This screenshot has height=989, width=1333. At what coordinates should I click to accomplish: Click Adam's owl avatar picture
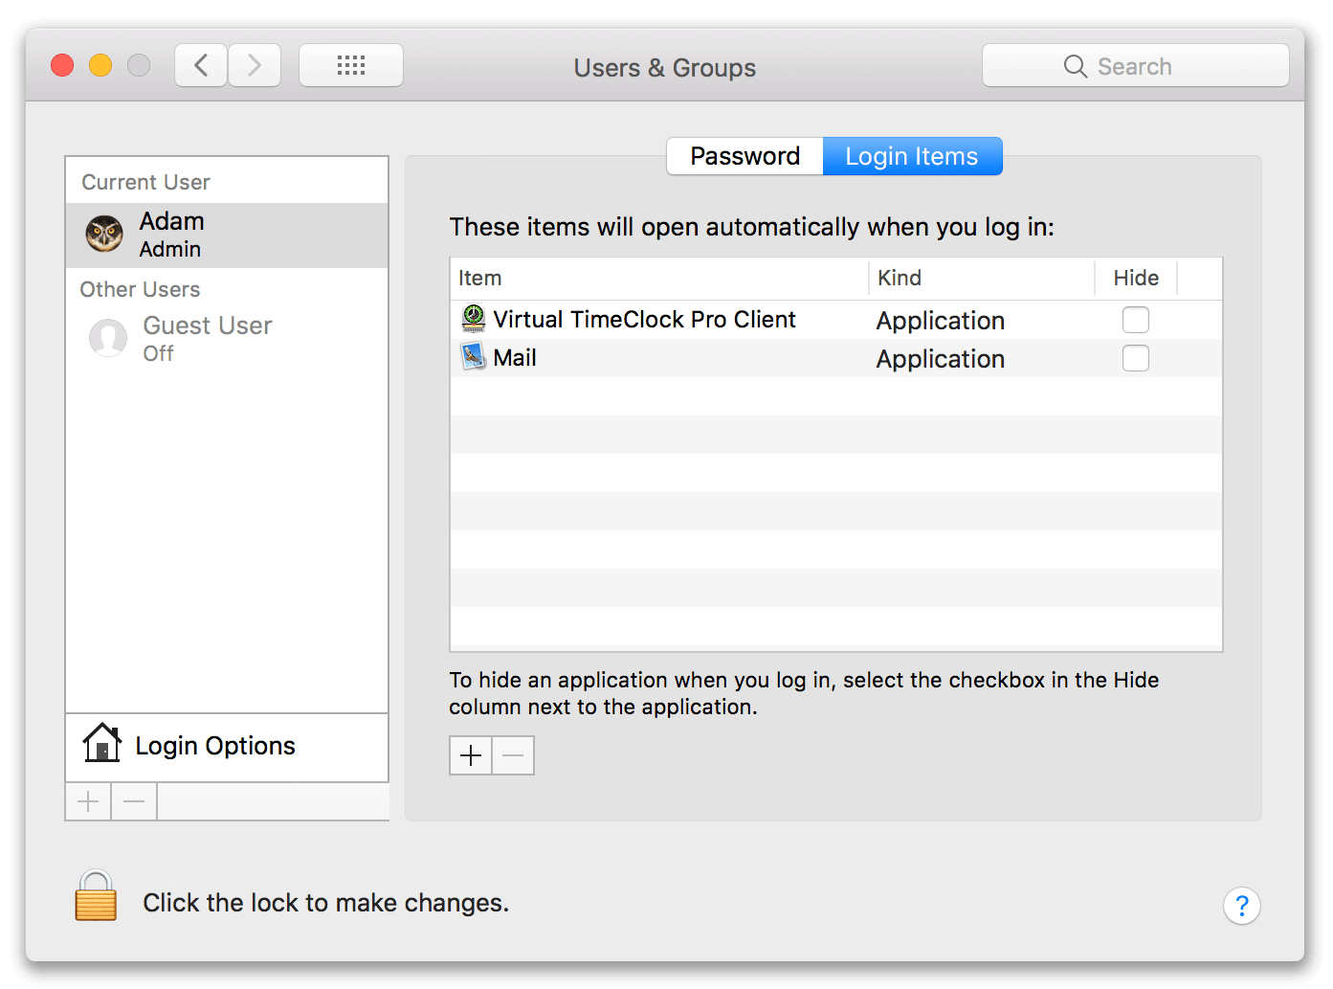[104, 235]
